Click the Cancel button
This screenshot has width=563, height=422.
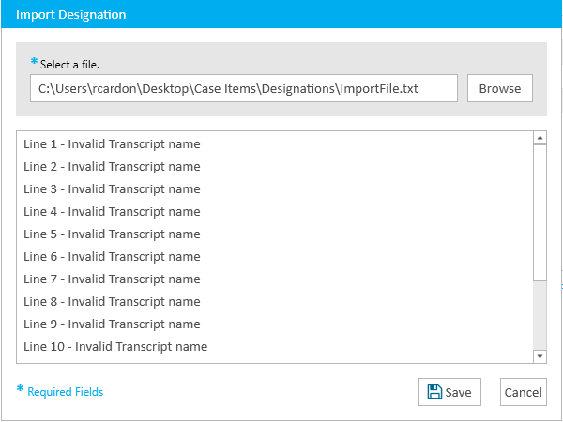pos(524,392)
